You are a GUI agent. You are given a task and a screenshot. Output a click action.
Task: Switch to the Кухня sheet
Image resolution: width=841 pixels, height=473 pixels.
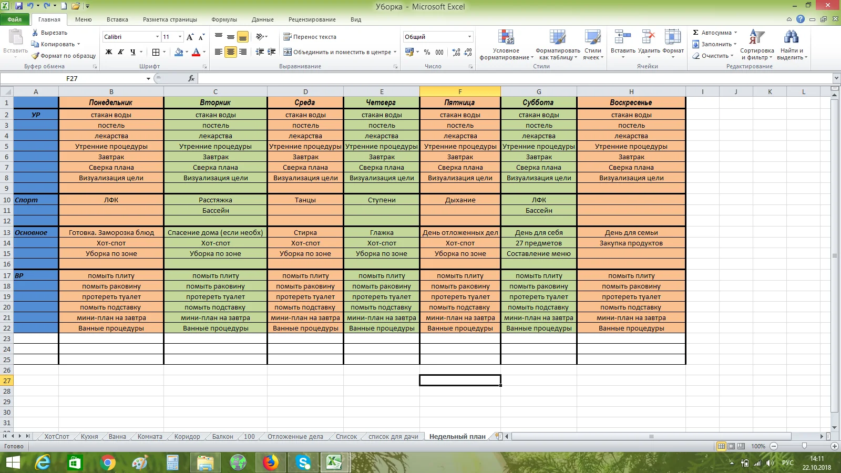pos(89,437)
